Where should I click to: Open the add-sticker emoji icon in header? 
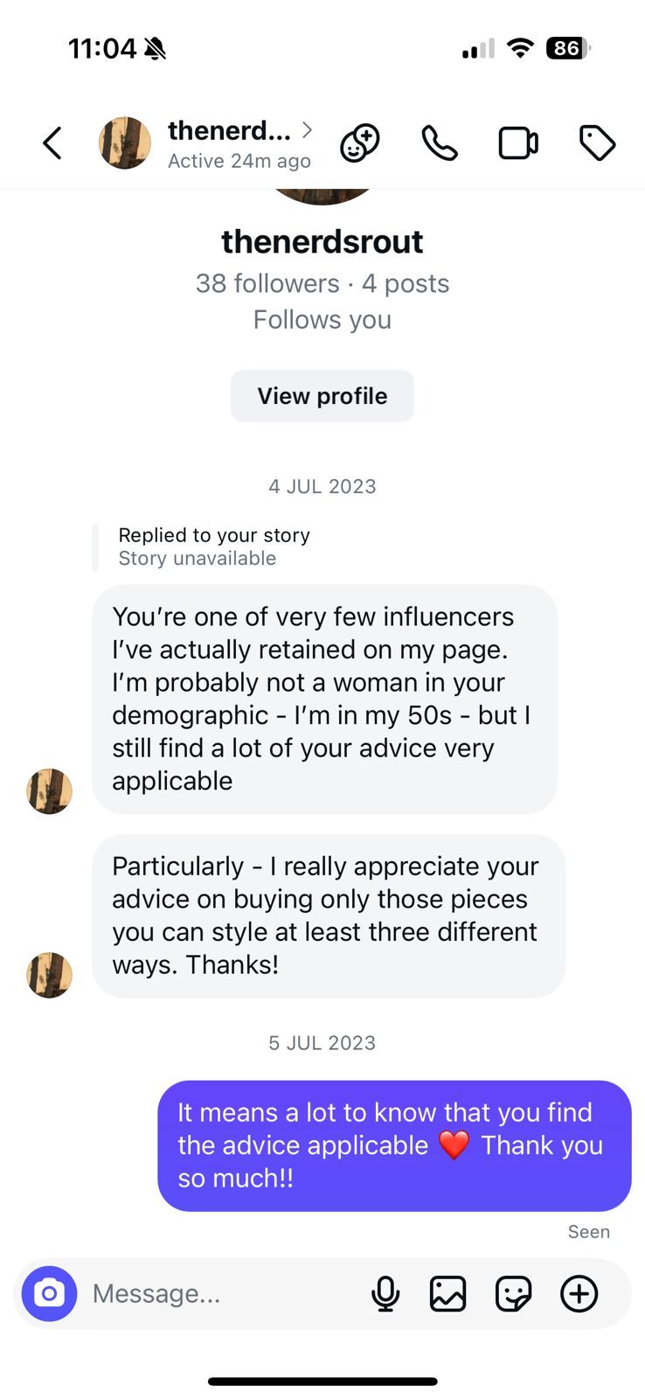click(x=359, y=143)
